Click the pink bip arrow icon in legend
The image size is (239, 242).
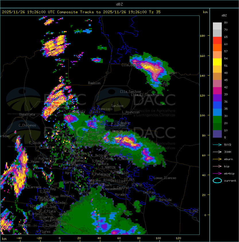pos(217,166)
